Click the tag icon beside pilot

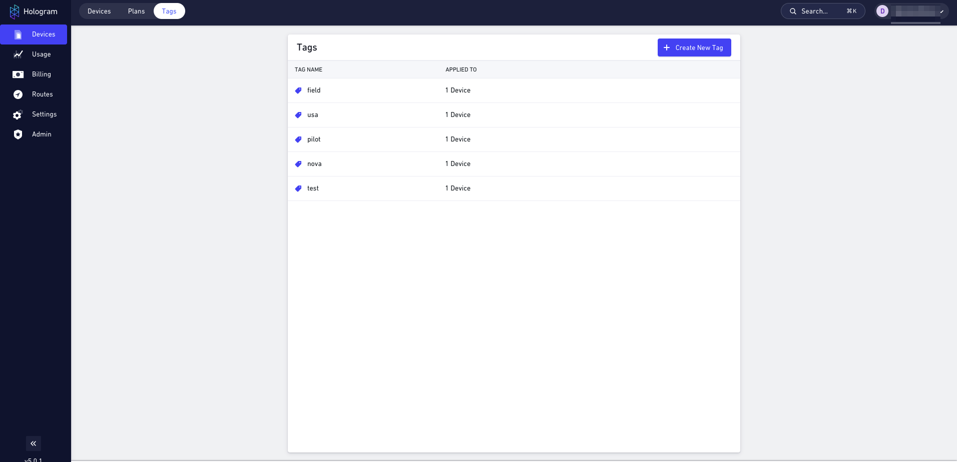[x=298, y=139]
